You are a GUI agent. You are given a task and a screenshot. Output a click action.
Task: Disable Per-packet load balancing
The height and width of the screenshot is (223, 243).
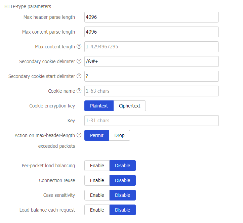tap(122, 166)
